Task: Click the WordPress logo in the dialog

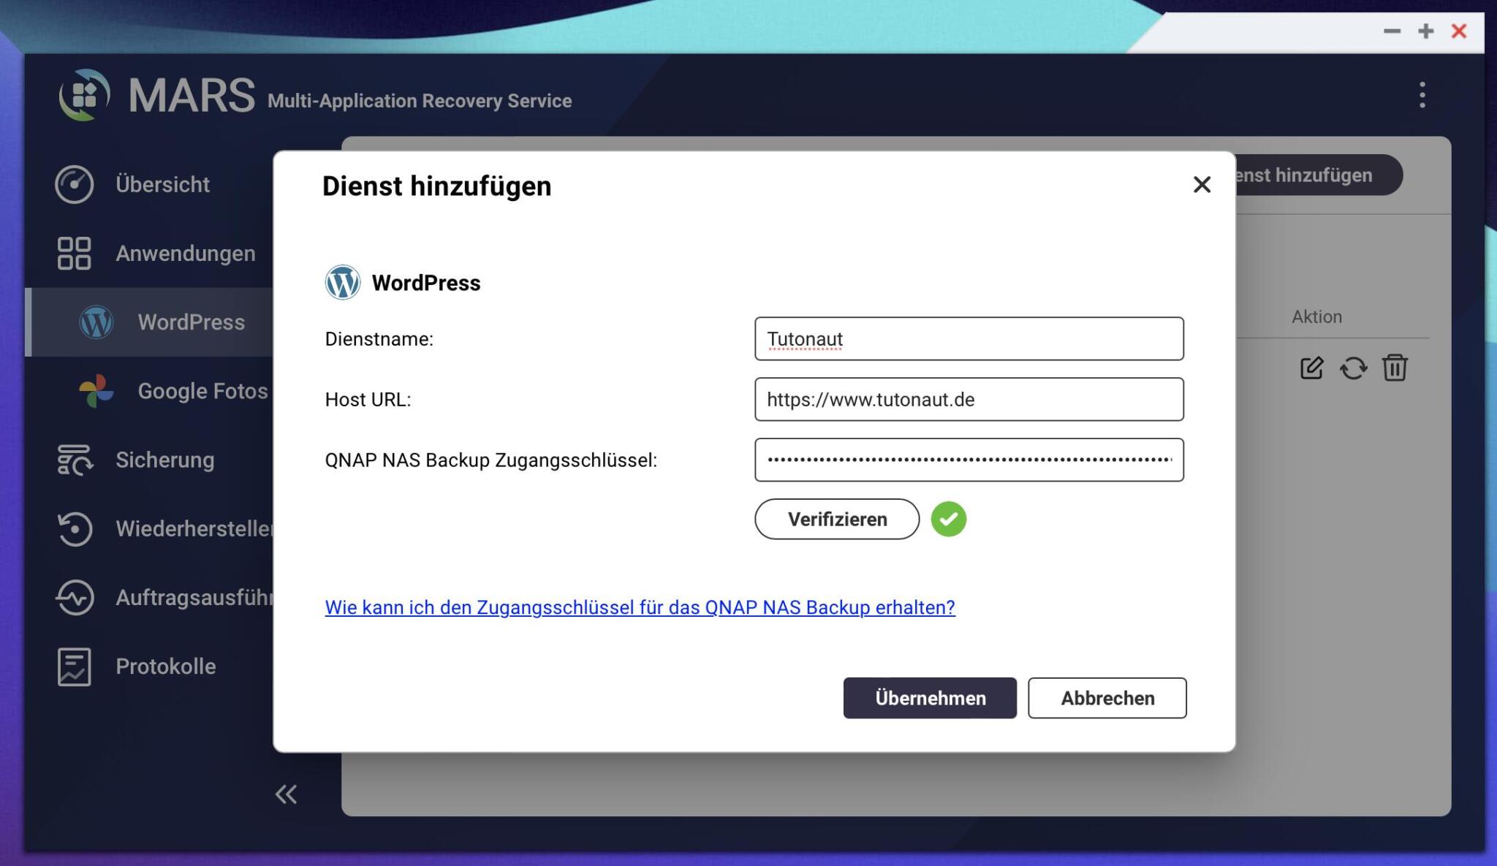Action: [343, 282]
